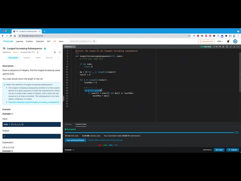This screenshot has height=181, width=241.
Task: Click the note icon beside Accepted Rate
Action: pos(55,52)
